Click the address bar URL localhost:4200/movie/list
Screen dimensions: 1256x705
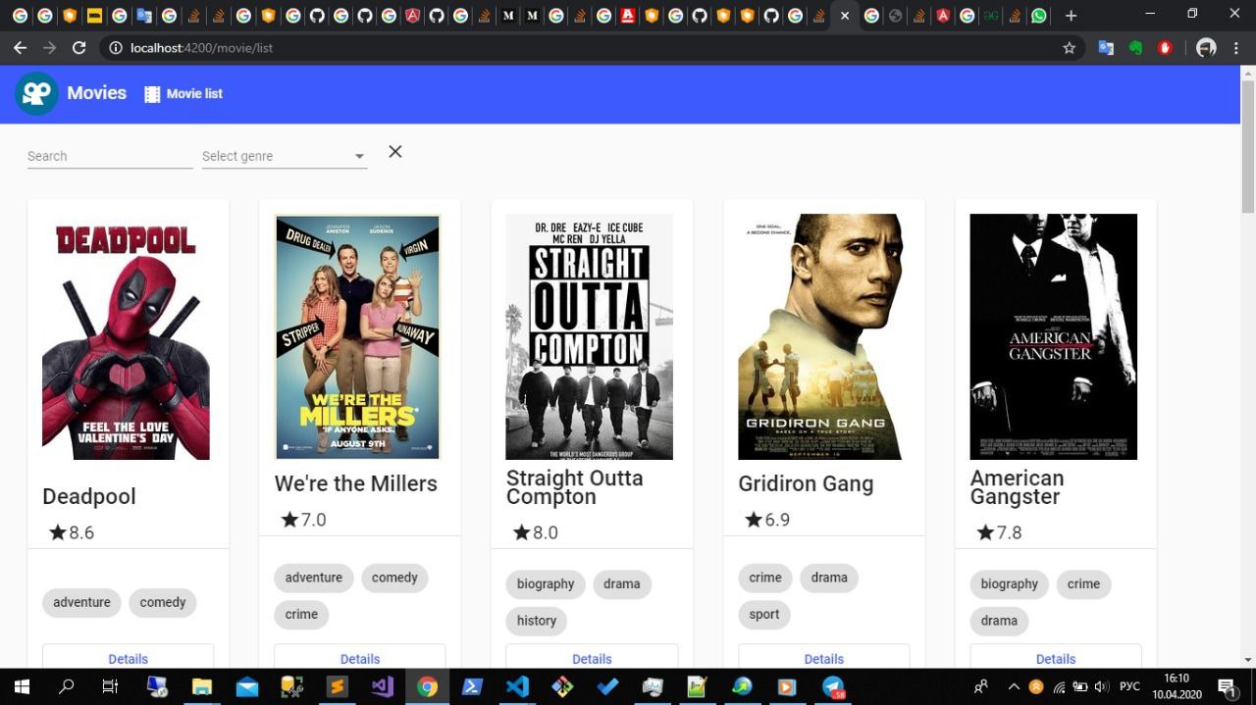click(201, 48)
